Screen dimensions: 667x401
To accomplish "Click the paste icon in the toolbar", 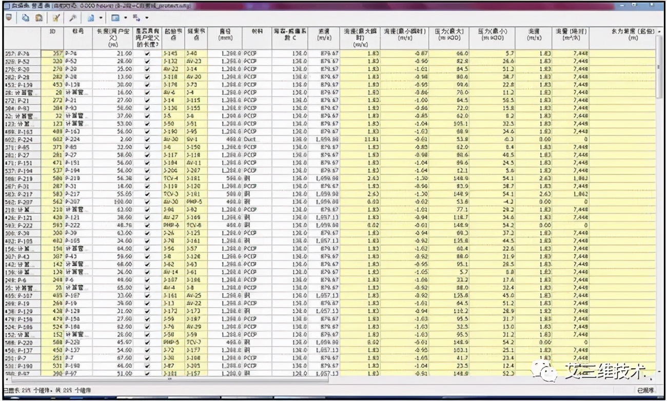I will [x=38, y=18].
